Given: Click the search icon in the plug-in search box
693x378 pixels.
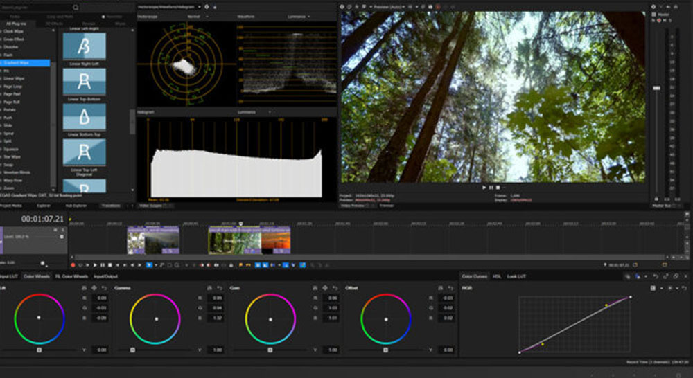Looking at the screenshot, I should pos(76,7).
